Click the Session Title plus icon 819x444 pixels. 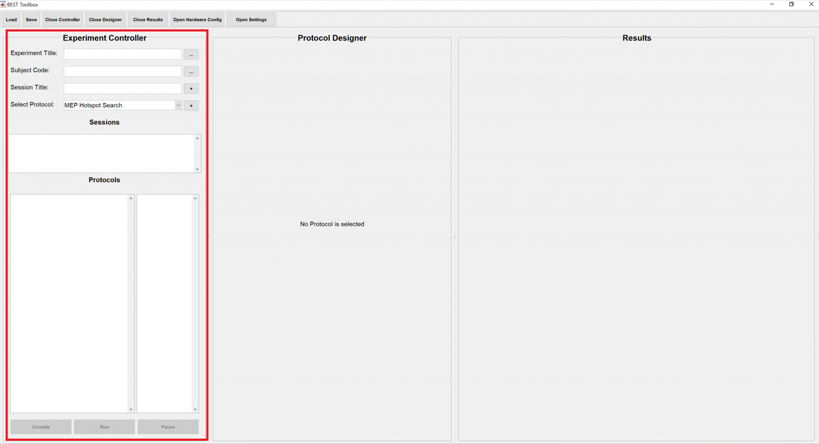[191, 88]
